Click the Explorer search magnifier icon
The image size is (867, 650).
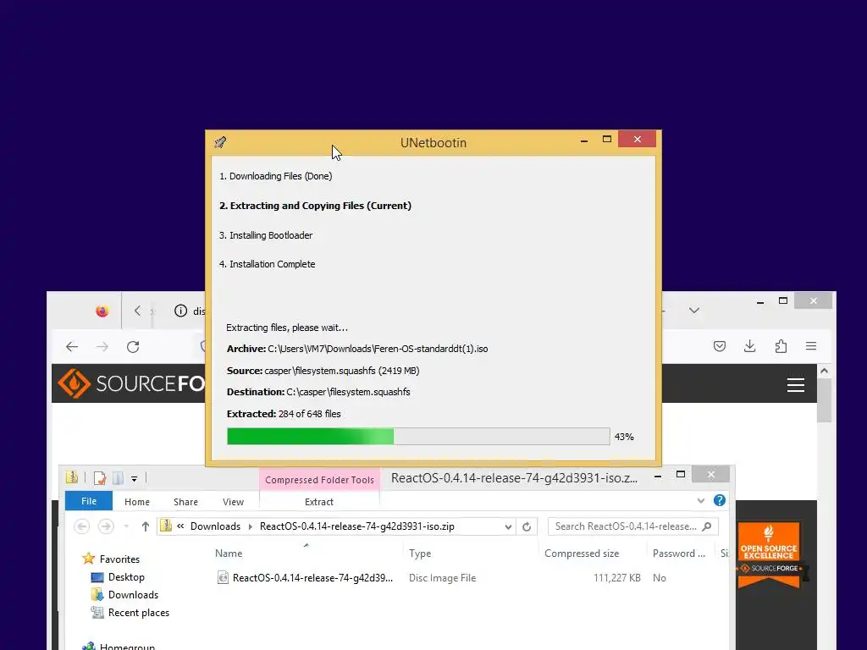(707, 526)
